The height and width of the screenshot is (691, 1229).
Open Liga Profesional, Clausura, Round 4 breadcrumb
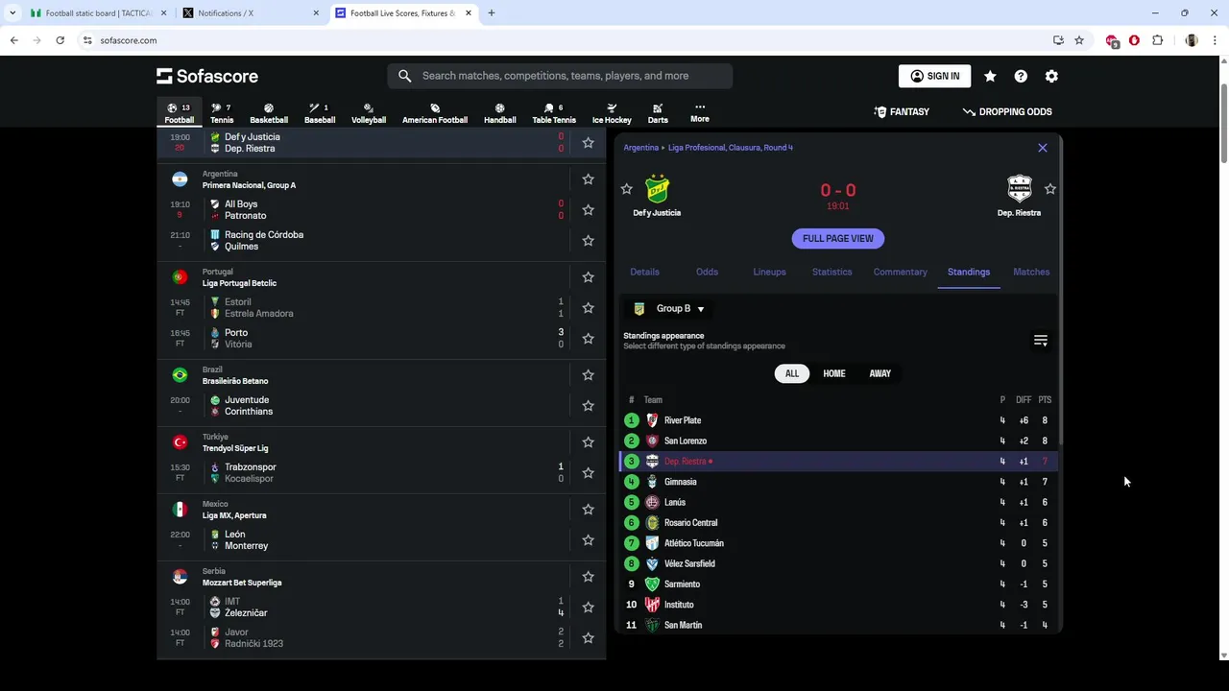tap(731, 148)
